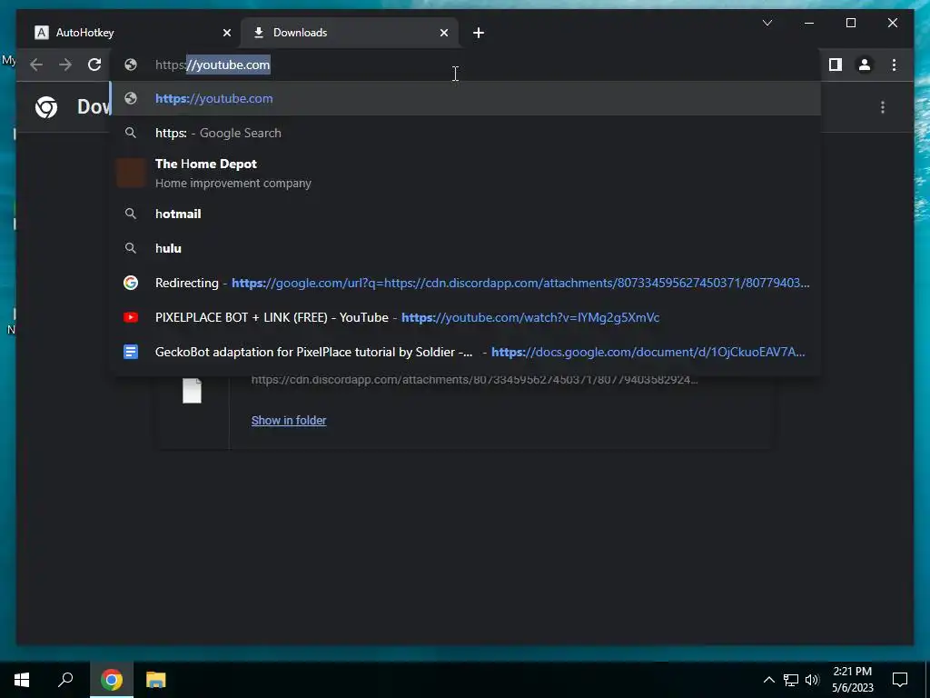Viewport: 930px width, 698px height.
Task: Open GeckoBot adaptation Google Docs suggestion
Action: tap(466, 352)
